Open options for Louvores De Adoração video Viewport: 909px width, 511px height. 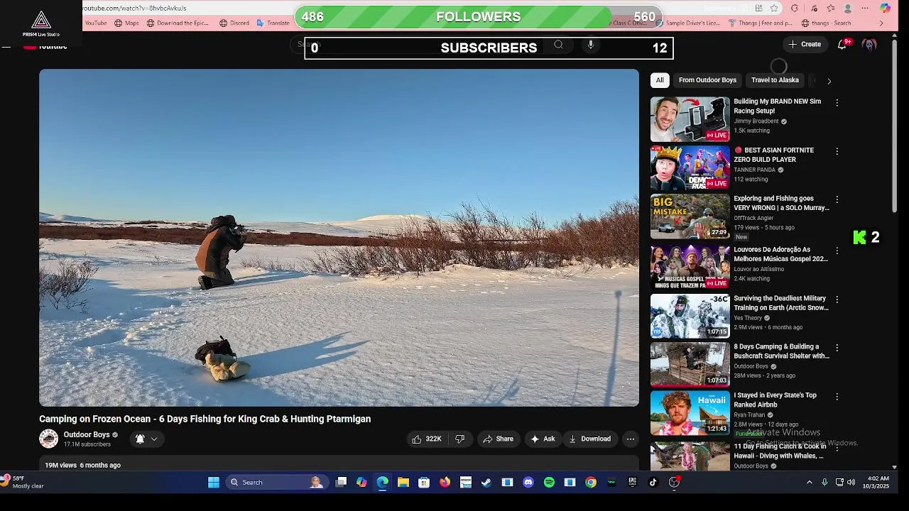[x=837, y=251]
